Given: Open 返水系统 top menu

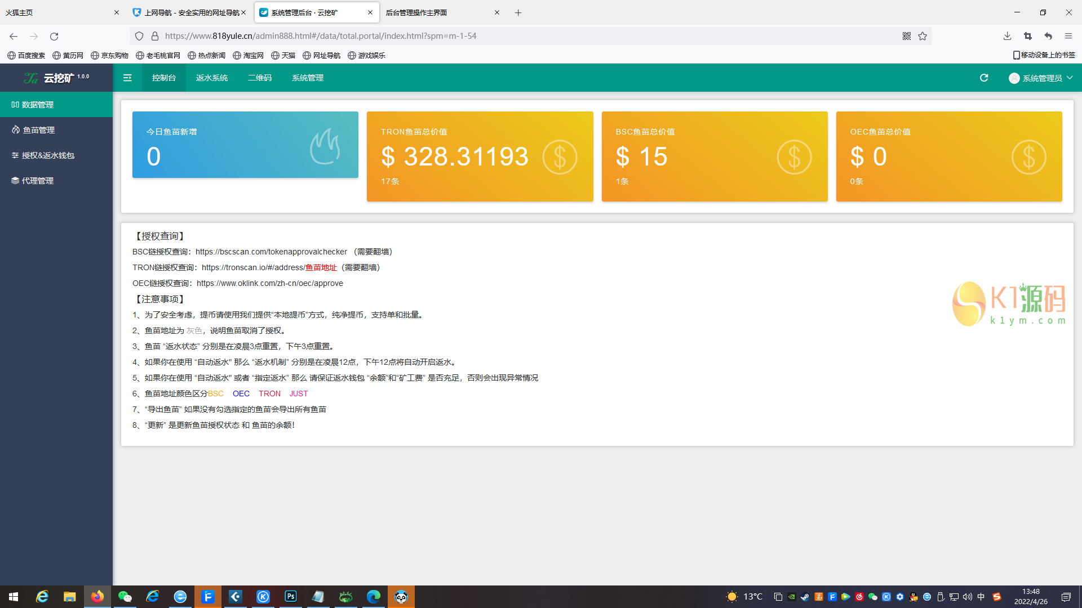Looking at the screenshot, I should 212,78.
